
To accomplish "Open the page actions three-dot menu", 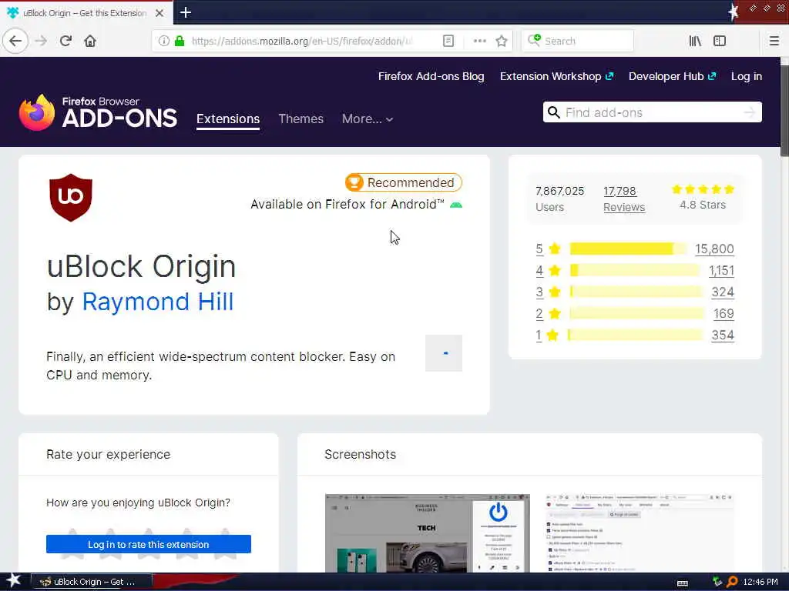I will point(479,41).
